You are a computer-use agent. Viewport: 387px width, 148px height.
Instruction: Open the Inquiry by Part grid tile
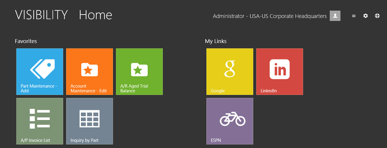coord(89,121)
